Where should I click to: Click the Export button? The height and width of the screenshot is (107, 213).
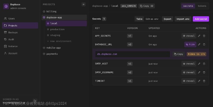click(x=167, y=19)
